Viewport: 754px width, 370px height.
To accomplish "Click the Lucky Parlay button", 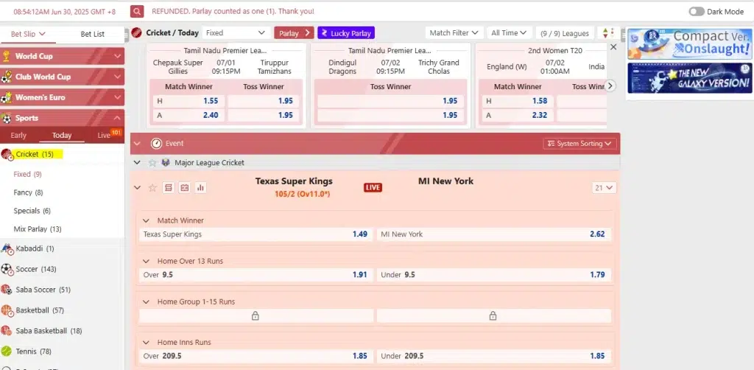I will [x=346, y=33].
